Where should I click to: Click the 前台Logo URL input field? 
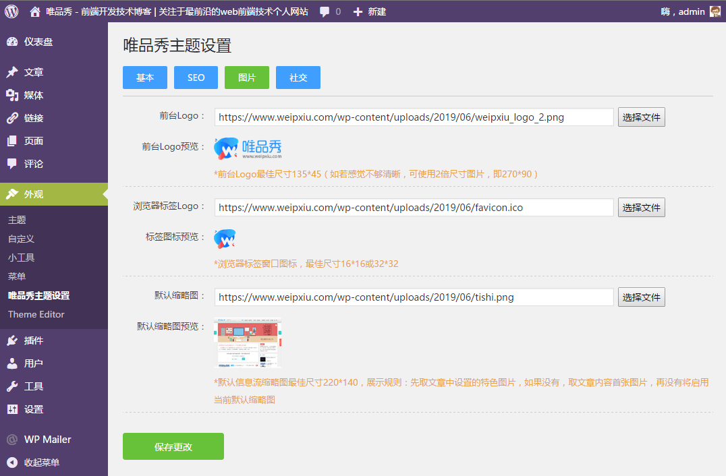pos(412,117)
